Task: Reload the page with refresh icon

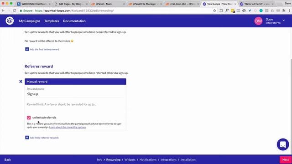Action: pos(15,10)
